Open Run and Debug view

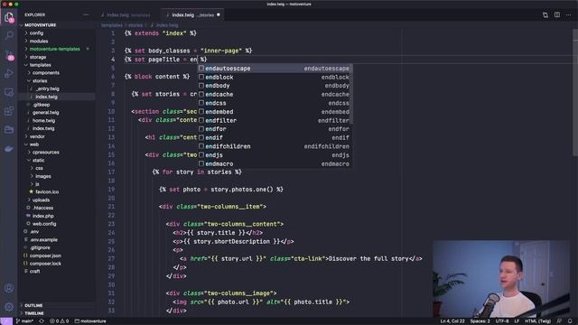coord(9,73)
